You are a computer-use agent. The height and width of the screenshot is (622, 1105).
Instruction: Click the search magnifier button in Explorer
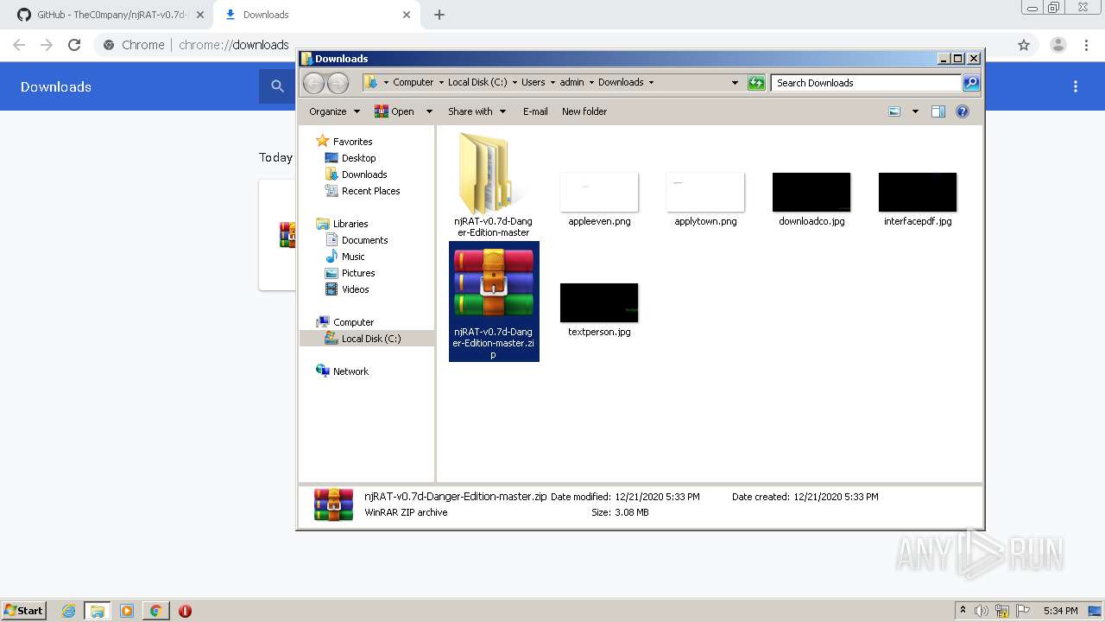pyautogui.click(x=971, y=83)
